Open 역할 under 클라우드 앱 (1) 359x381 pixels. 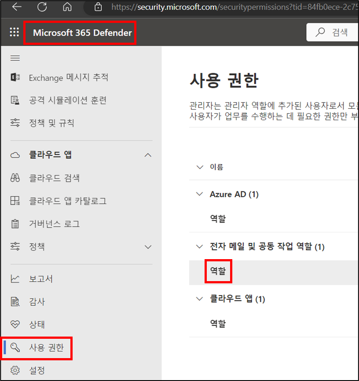click(218, 323)
